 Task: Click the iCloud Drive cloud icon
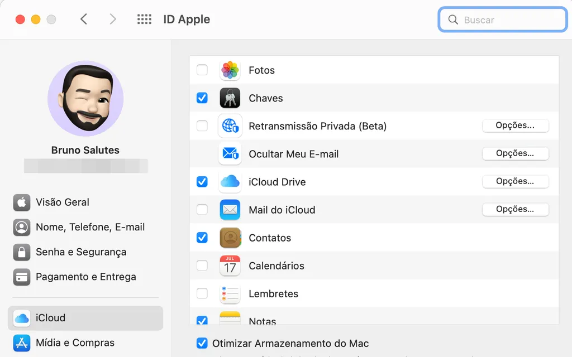[x=230, y=181]
